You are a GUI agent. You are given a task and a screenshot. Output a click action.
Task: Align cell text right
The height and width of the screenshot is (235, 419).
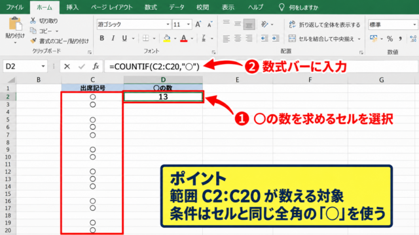point(249,39)
